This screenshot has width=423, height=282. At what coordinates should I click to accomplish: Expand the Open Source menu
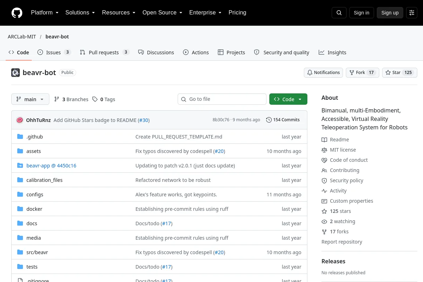point(162,13)
